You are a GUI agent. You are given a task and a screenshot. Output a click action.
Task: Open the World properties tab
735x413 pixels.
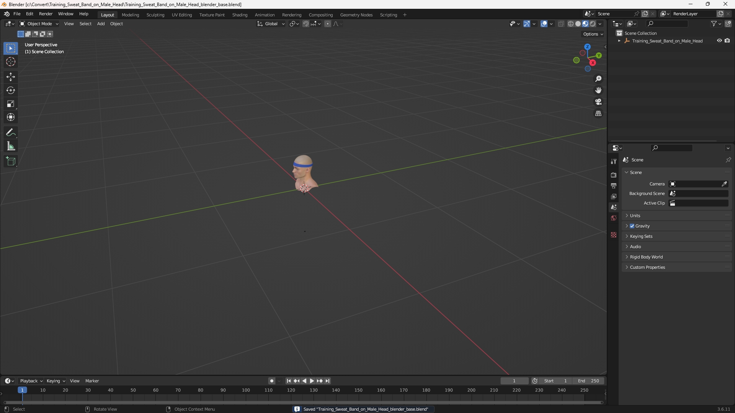pos(614,218)
